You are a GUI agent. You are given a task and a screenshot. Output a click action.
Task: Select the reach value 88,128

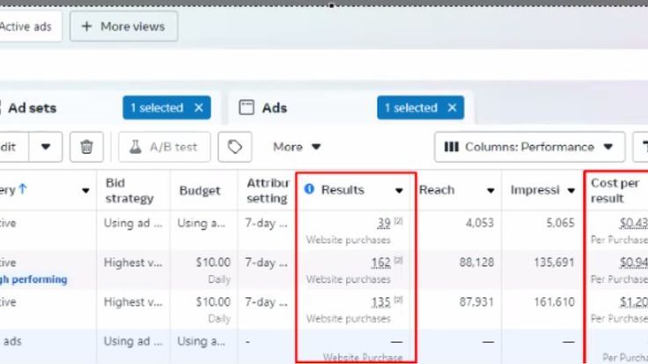pos(476,263)
